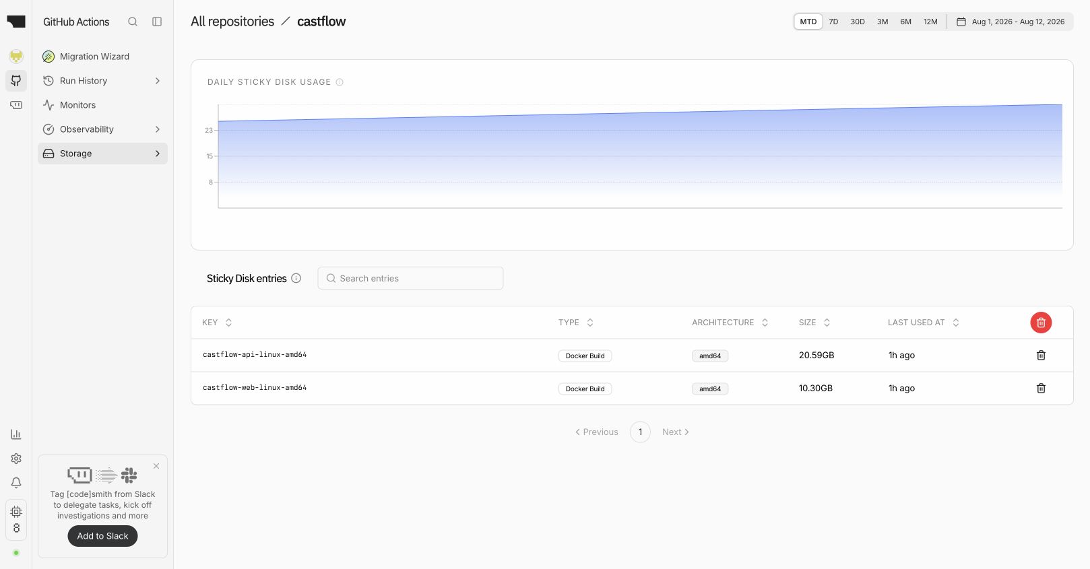Screen dimensions: 1090x569
Task: Select the GitHub Actions rail icon
Action: click(x=16, y=81)
